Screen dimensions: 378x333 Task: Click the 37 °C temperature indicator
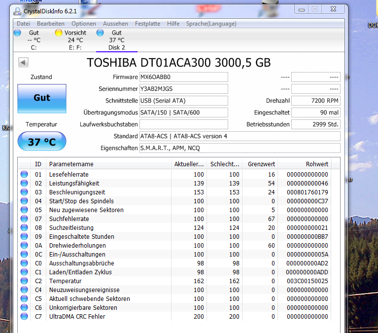[42, 141]
